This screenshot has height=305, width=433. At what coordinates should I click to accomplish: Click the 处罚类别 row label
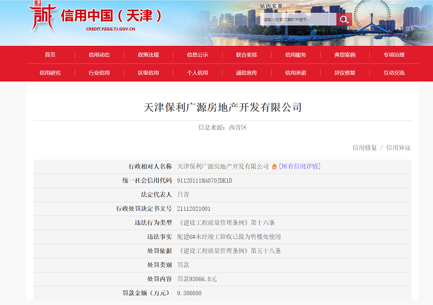pyautogui.click(x=159, y=265)
